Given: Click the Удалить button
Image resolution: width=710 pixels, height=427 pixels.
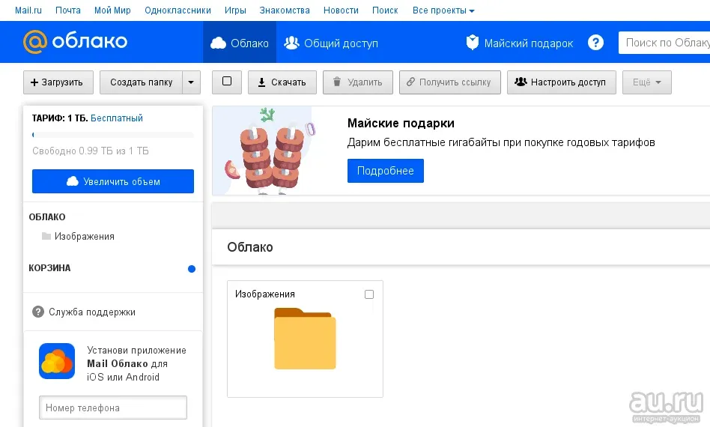Looking at the screenshot, I should pyautogui.click(x=358, y=82).
